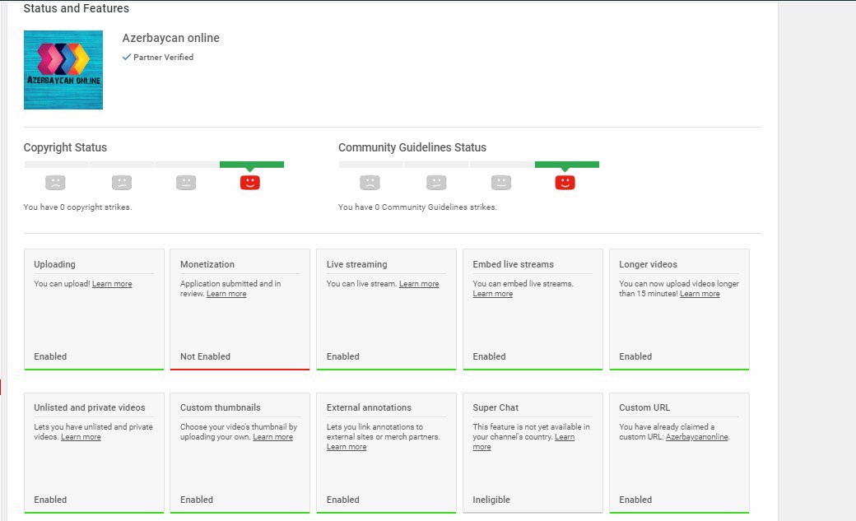Click Enabled status in Live streaming card
This screenshot has width=856, height=521.
coord(343,356)
